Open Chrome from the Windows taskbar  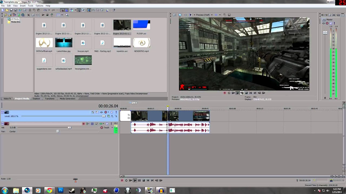(49, 191)
